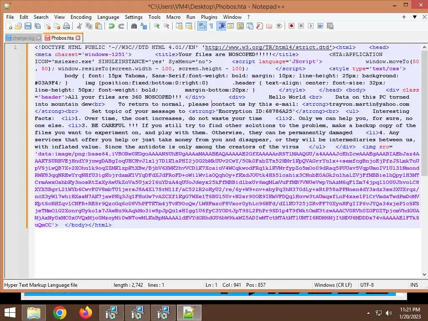The image size is (428, 321).
Task: Open the Document List toolbar icon
Action: (x=250, y=26)
